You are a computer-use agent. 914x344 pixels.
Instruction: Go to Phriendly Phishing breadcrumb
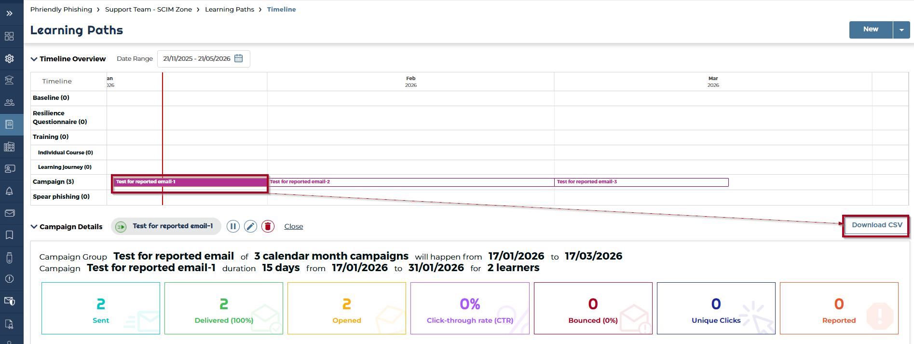pos(61,9)
